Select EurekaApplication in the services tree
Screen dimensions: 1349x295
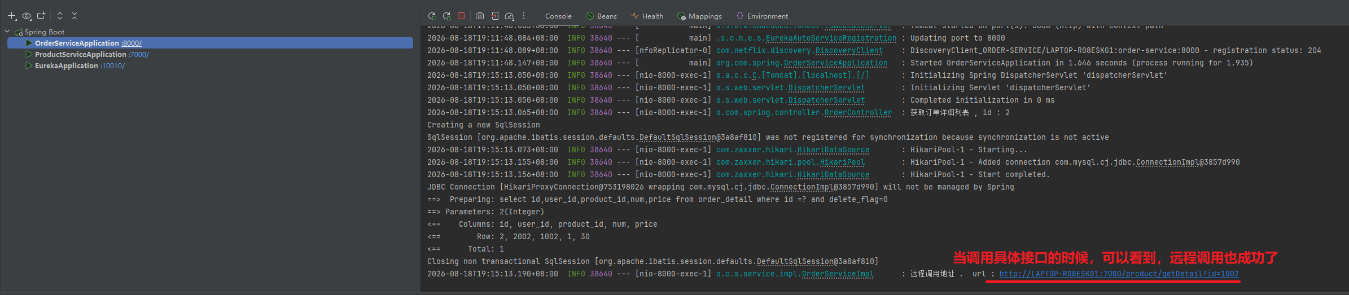click(66, 65)
